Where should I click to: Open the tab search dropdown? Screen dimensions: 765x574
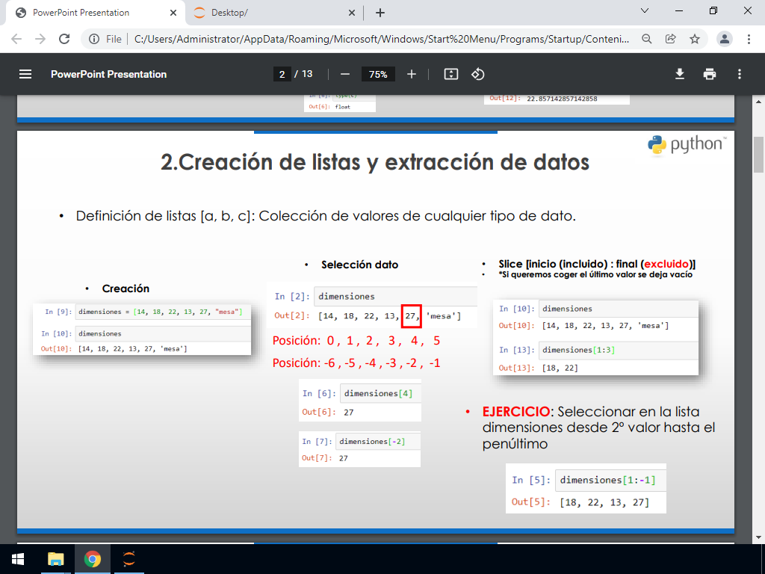645,10
